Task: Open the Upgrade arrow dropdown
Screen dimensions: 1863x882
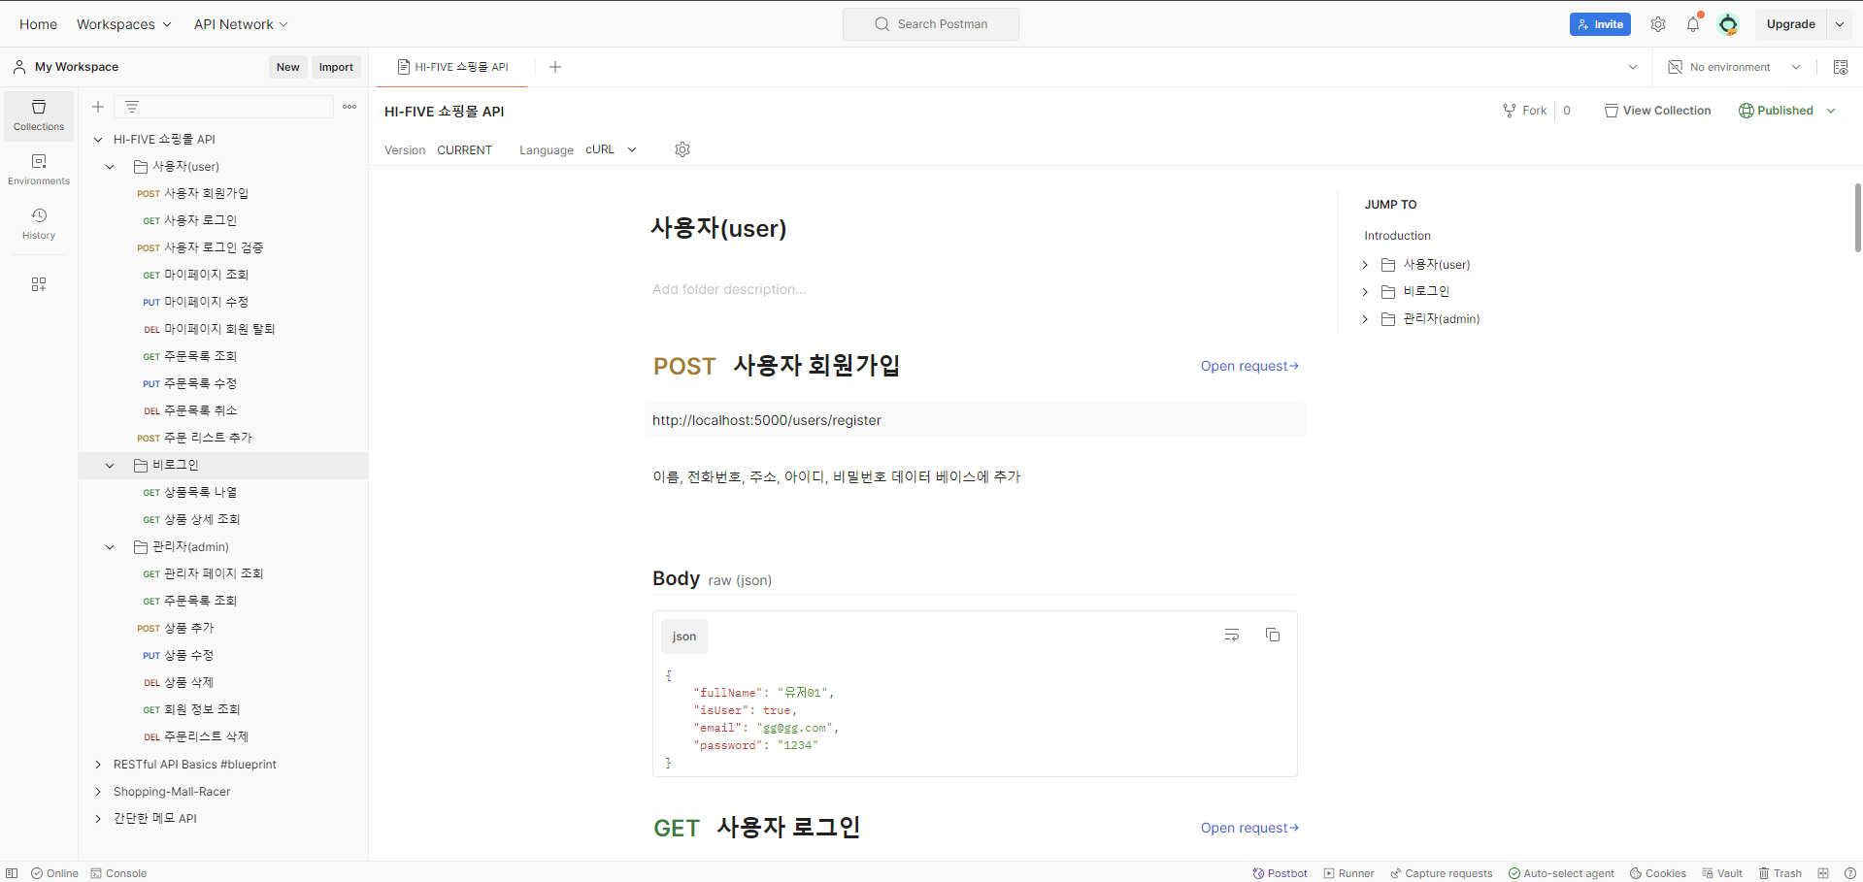Action: (1840, 24)
